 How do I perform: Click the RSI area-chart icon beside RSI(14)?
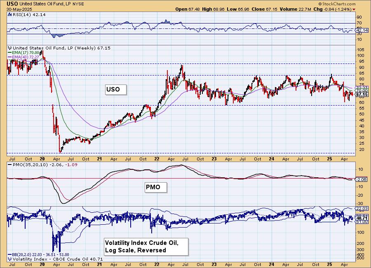[x=9, y=14]
